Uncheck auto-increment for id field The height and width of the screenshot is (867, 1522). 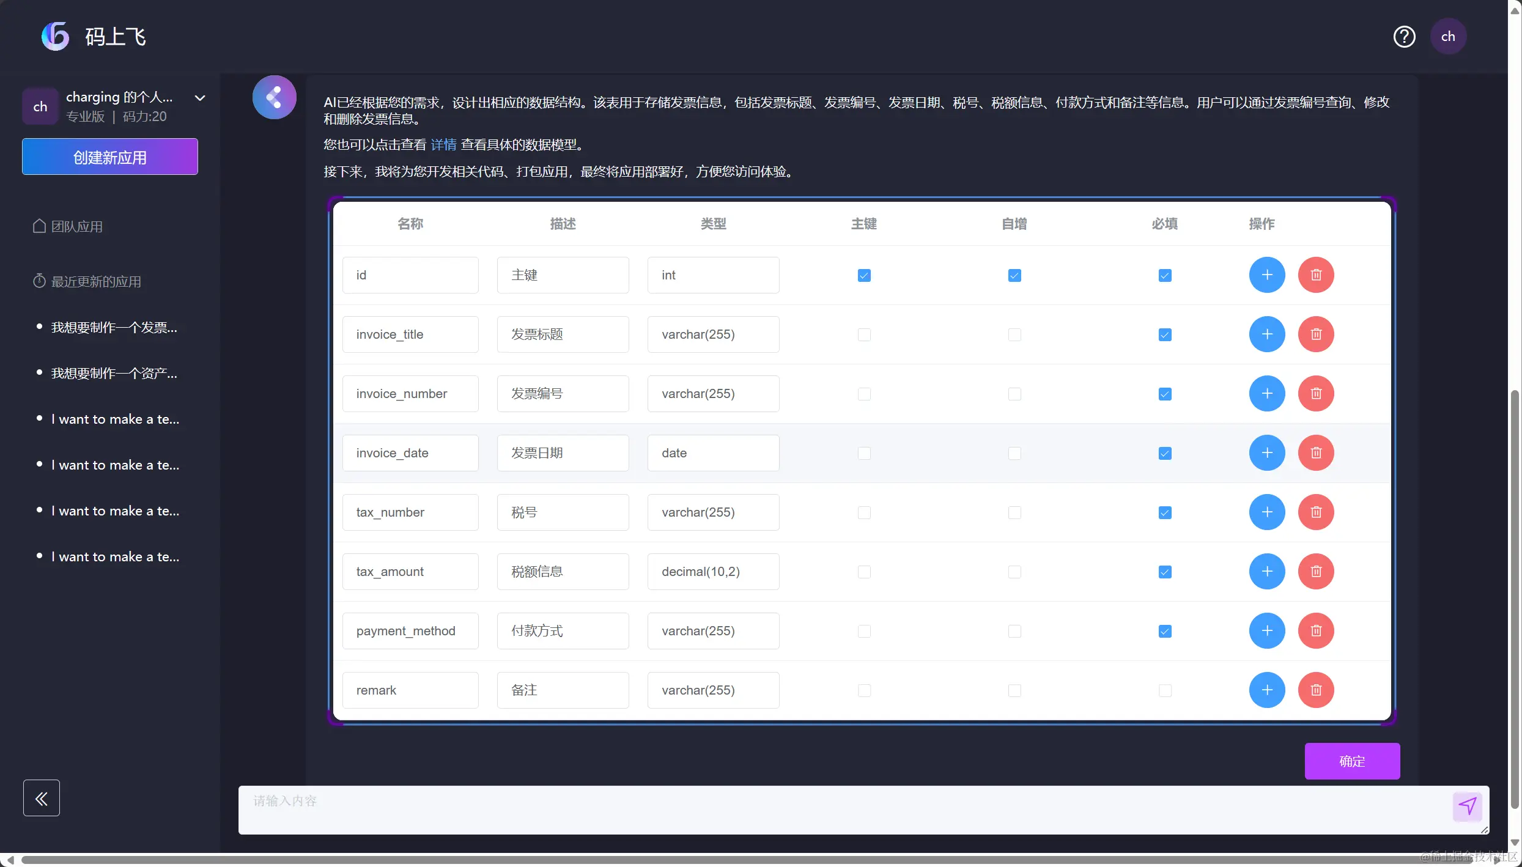coord(1014,276)
